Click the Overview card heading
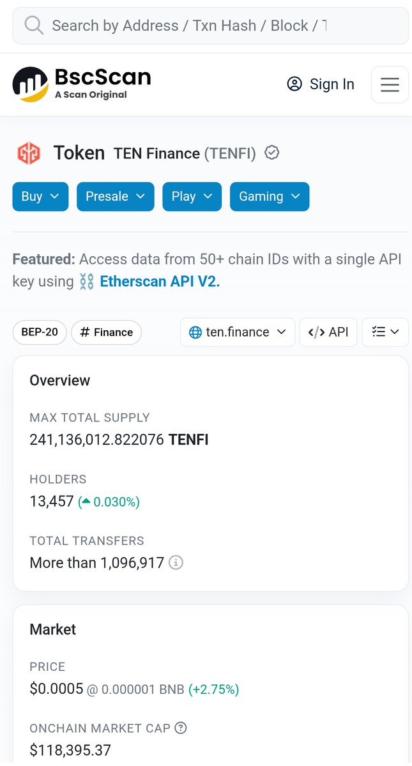 [x=60, y=381]
